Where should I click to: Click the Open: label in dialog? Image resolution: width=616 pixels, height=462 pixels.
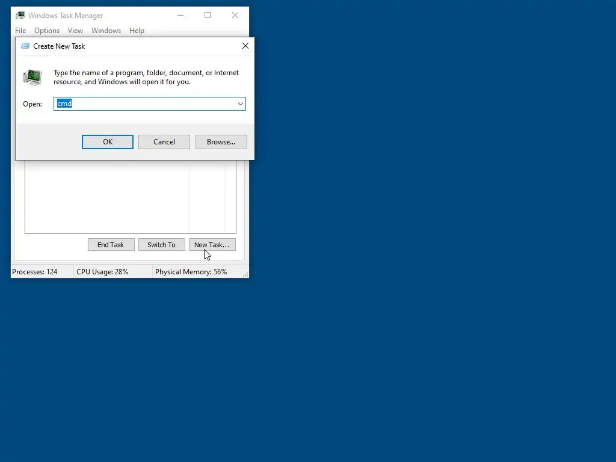click(x=32, y=104)
